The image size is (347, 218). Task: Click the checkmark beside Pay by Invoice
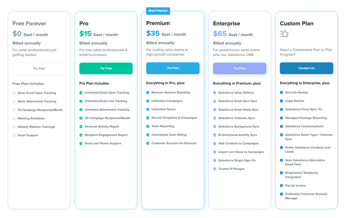click(281, 186)
